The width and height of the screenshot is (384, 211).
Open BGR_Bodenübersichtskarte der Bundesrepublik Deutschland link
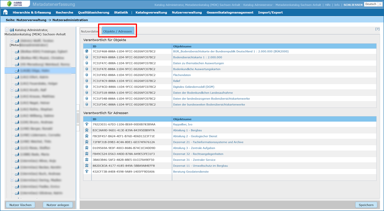231,51
